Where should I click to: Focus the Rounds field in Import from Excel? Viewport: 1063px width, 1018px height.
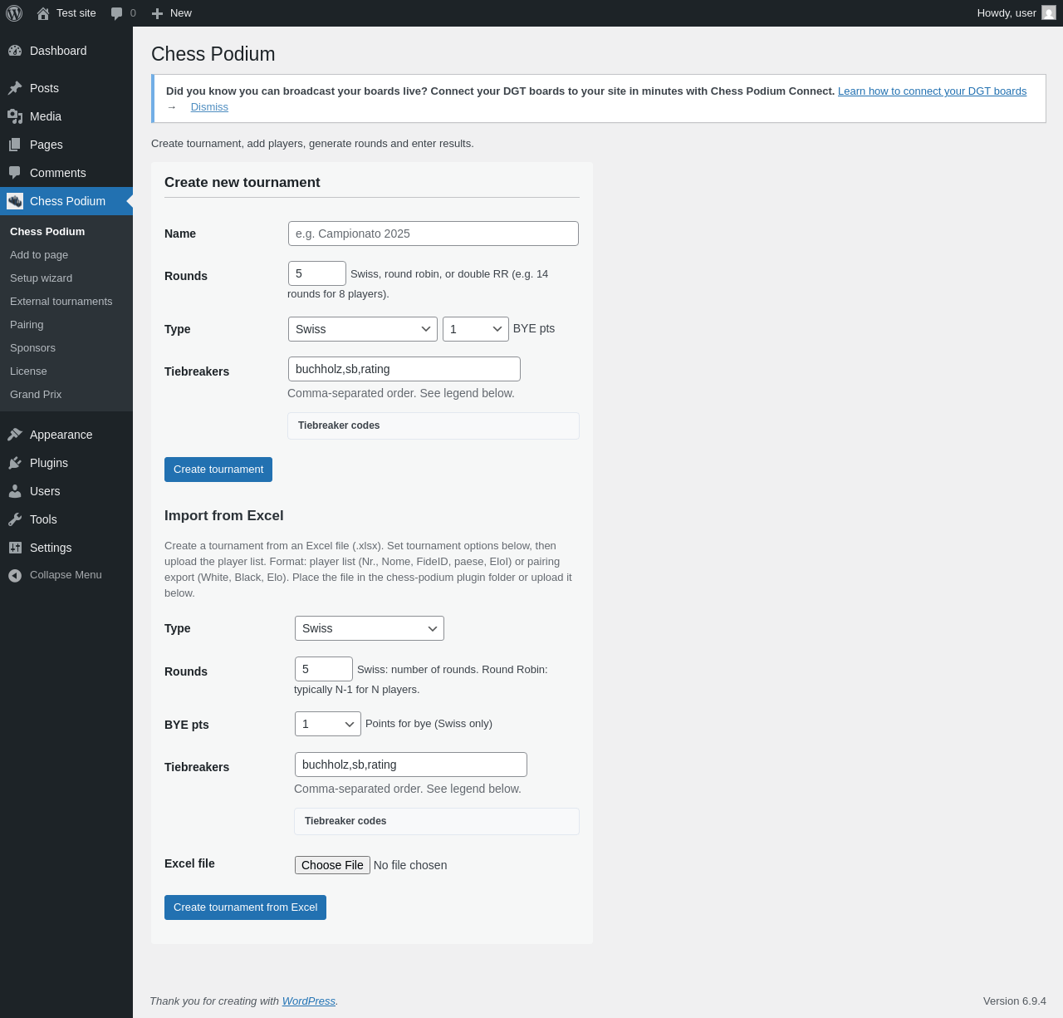[x=324, y=669]
